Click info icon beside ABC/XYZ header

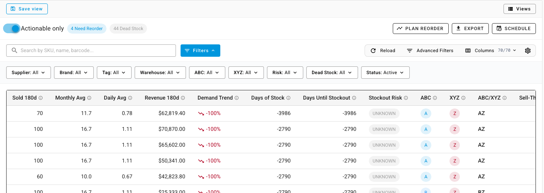point(504,98)
